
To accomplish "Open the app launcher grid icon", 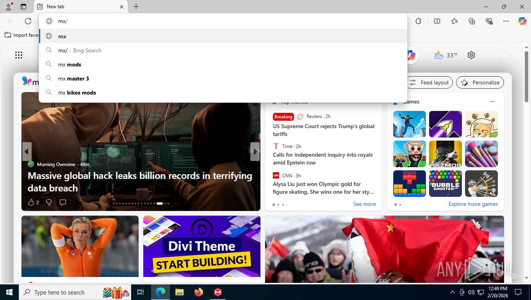I will (x=19, y=55).
